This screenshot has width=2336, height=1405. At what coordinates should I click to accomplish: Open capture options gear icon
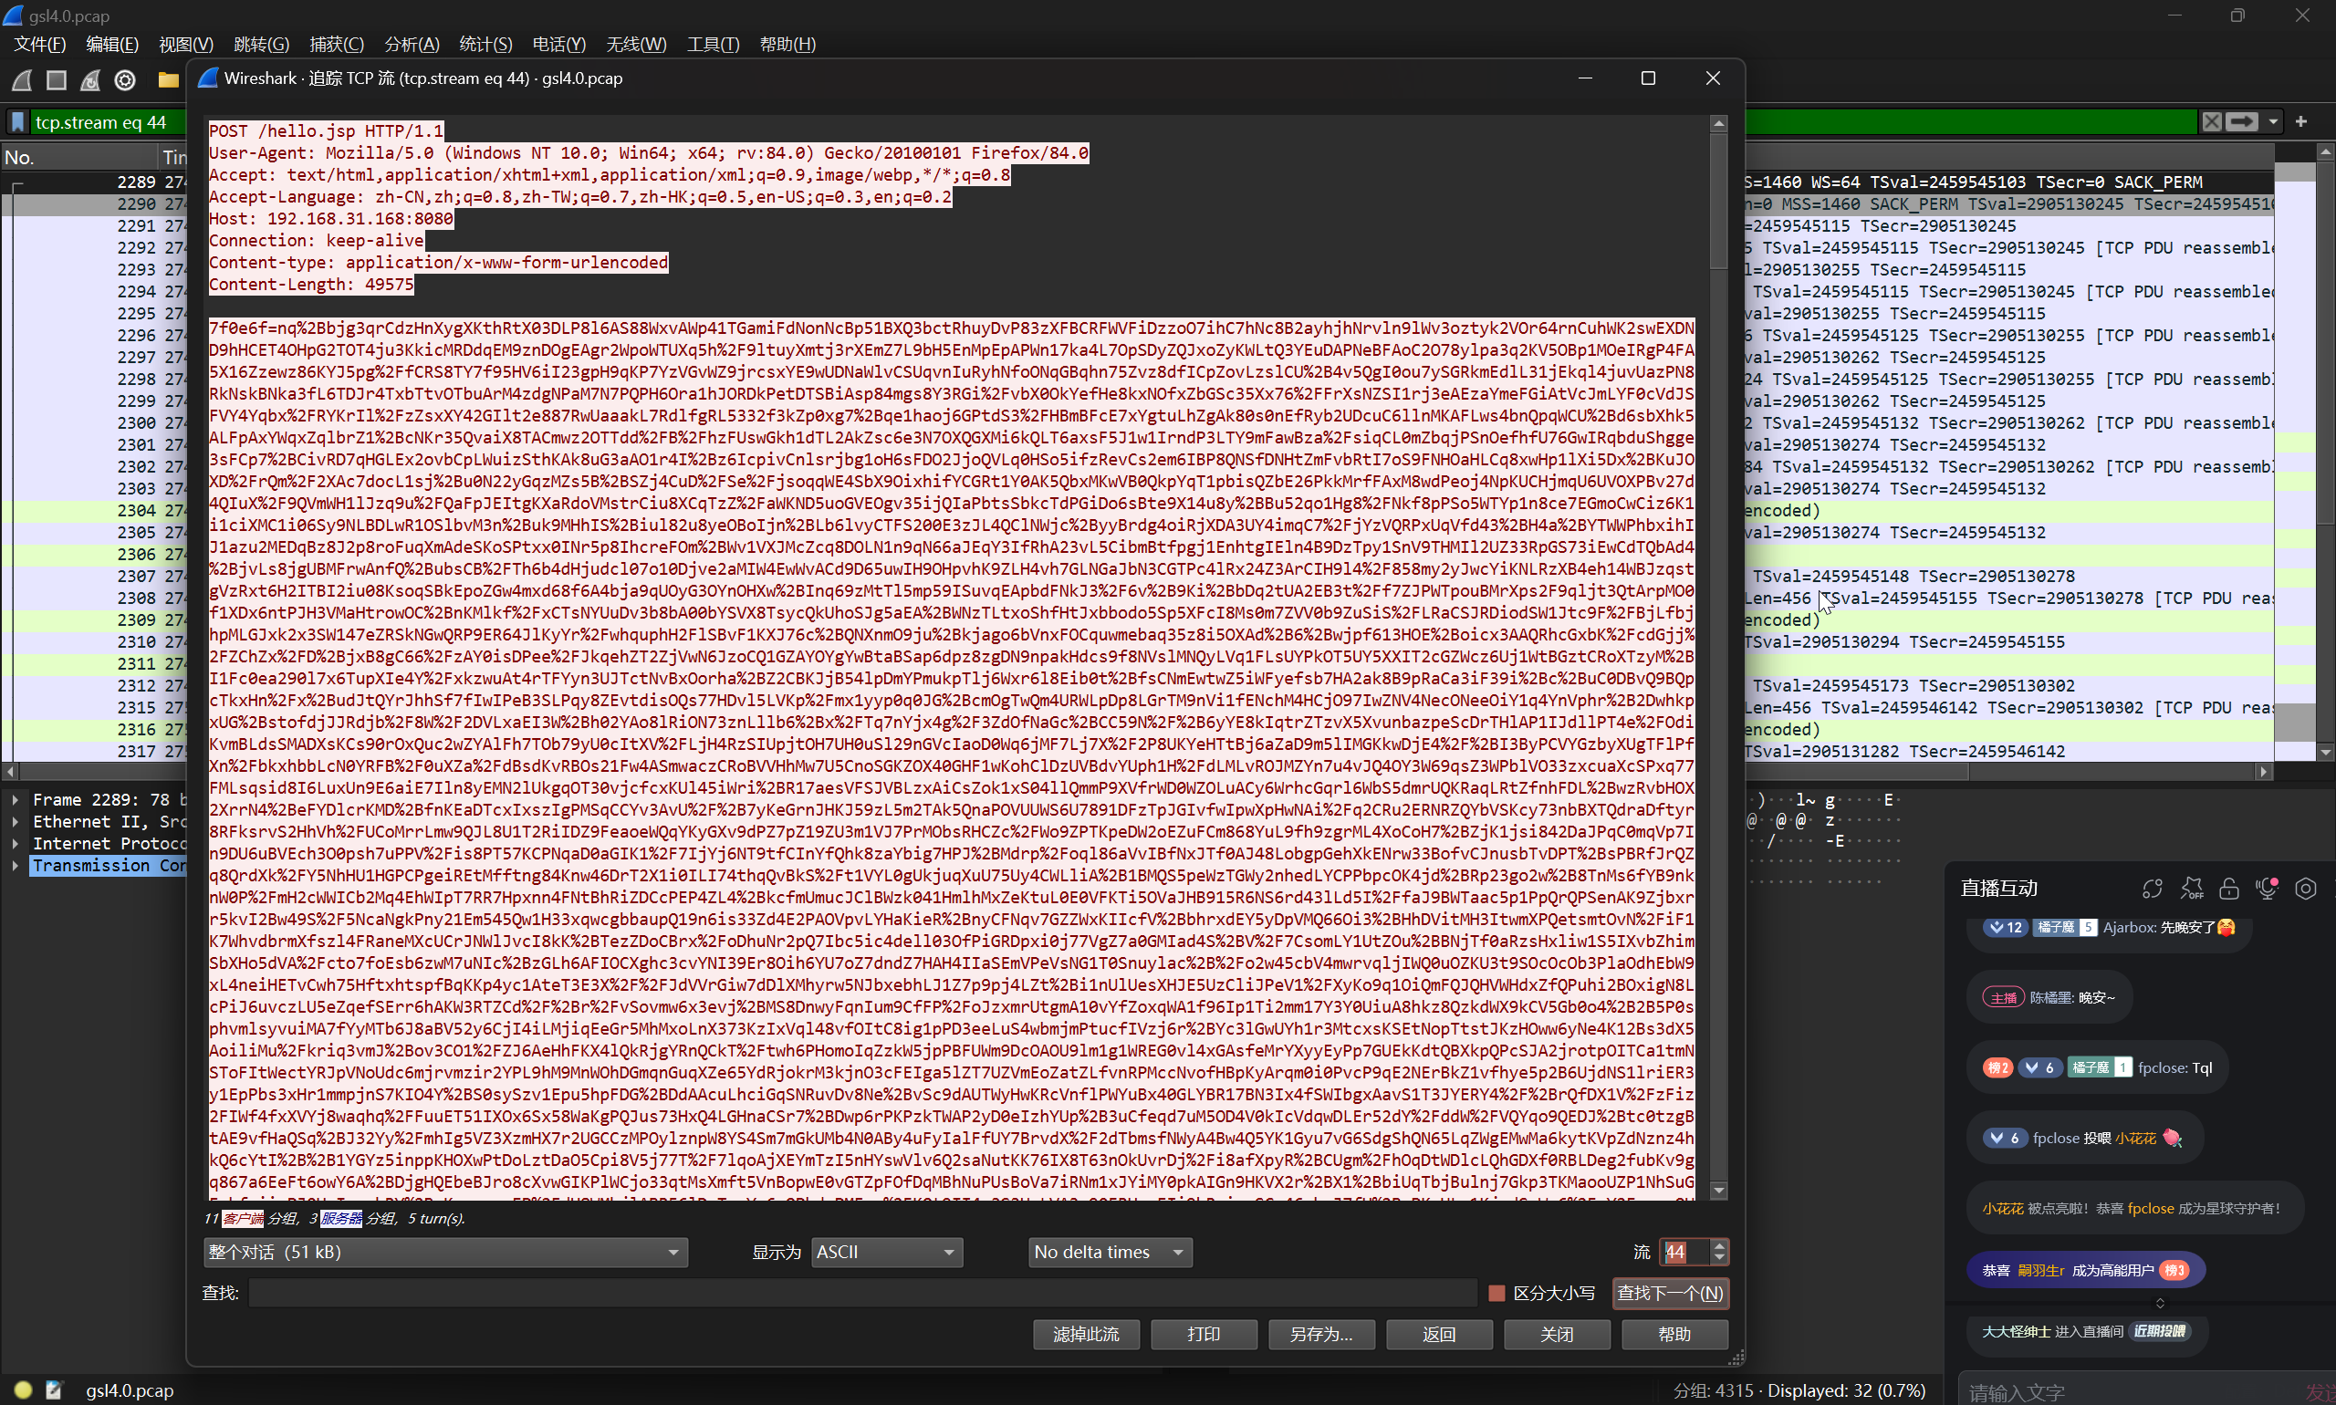[125, 80]
